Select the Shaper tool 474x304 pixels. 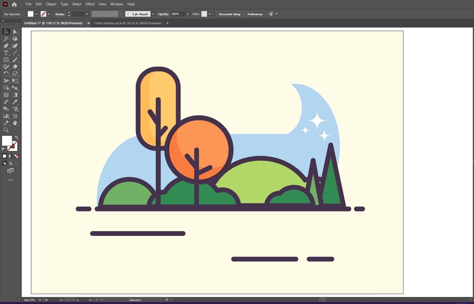[6, 67]
